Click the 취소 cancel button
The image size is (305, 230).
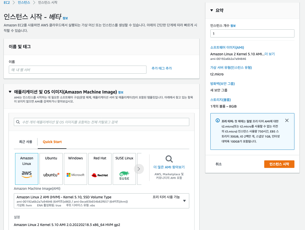click(219, 164)
